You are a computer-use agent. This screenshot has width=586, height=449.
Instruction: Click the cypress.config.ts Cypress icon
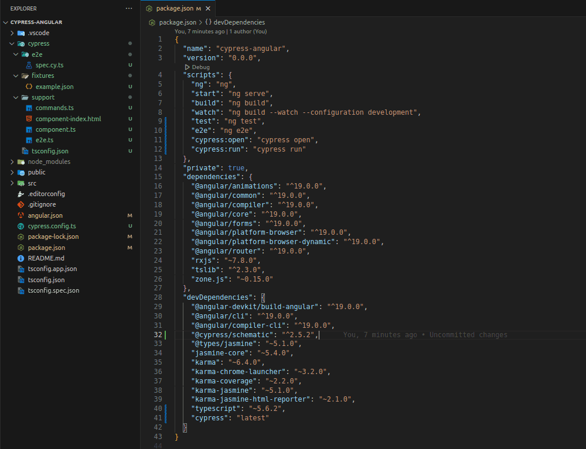pyautogui.click(x=21, y=226)
